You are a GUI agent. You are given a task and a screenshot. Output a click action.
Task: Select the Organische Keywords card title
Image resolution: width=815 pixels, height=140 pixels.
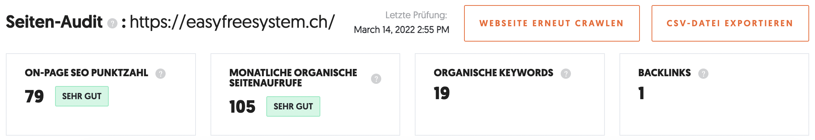point(494,73)
